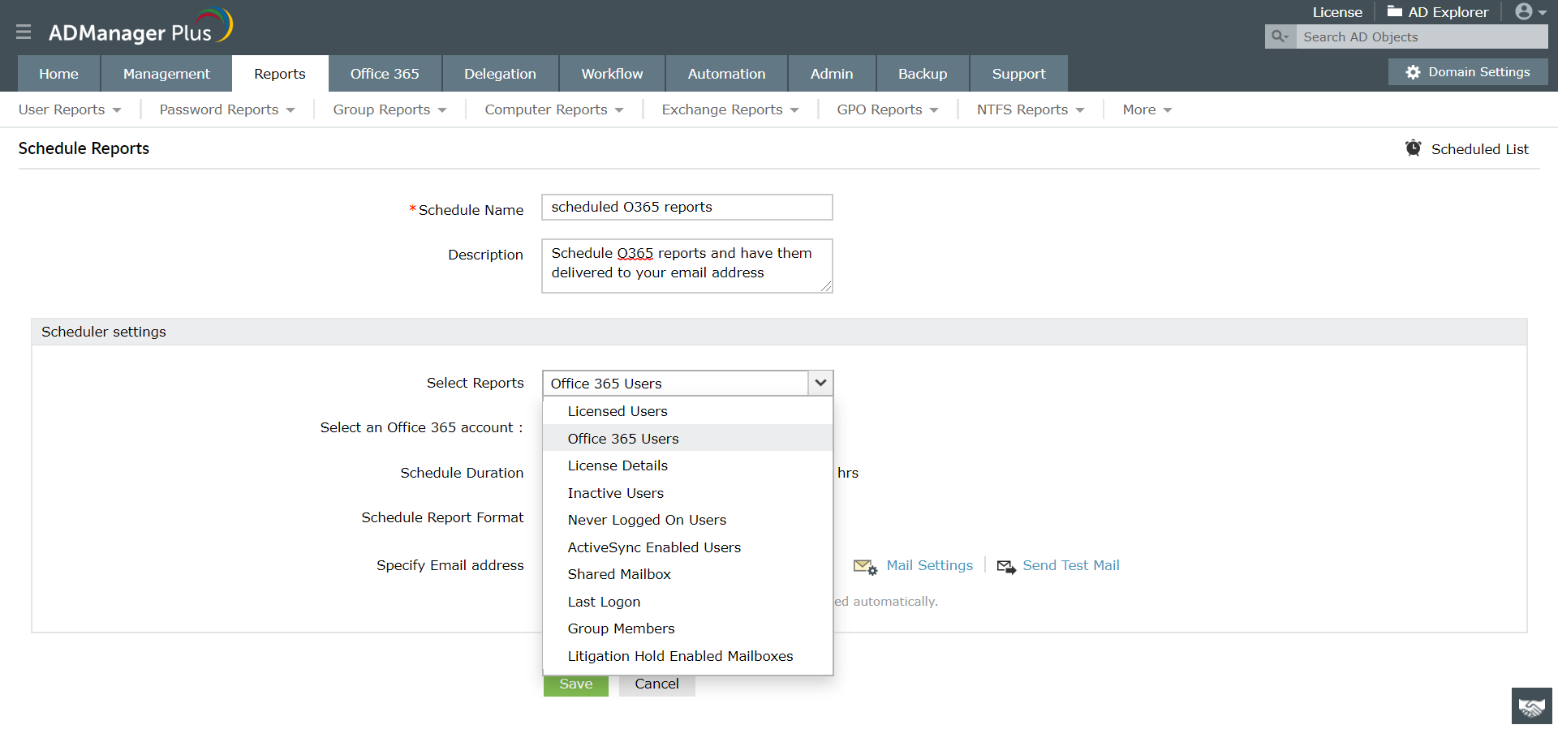This screenshot has height=742, width=1558.
Task: Select License Details report option
Action: pos(688,465)
